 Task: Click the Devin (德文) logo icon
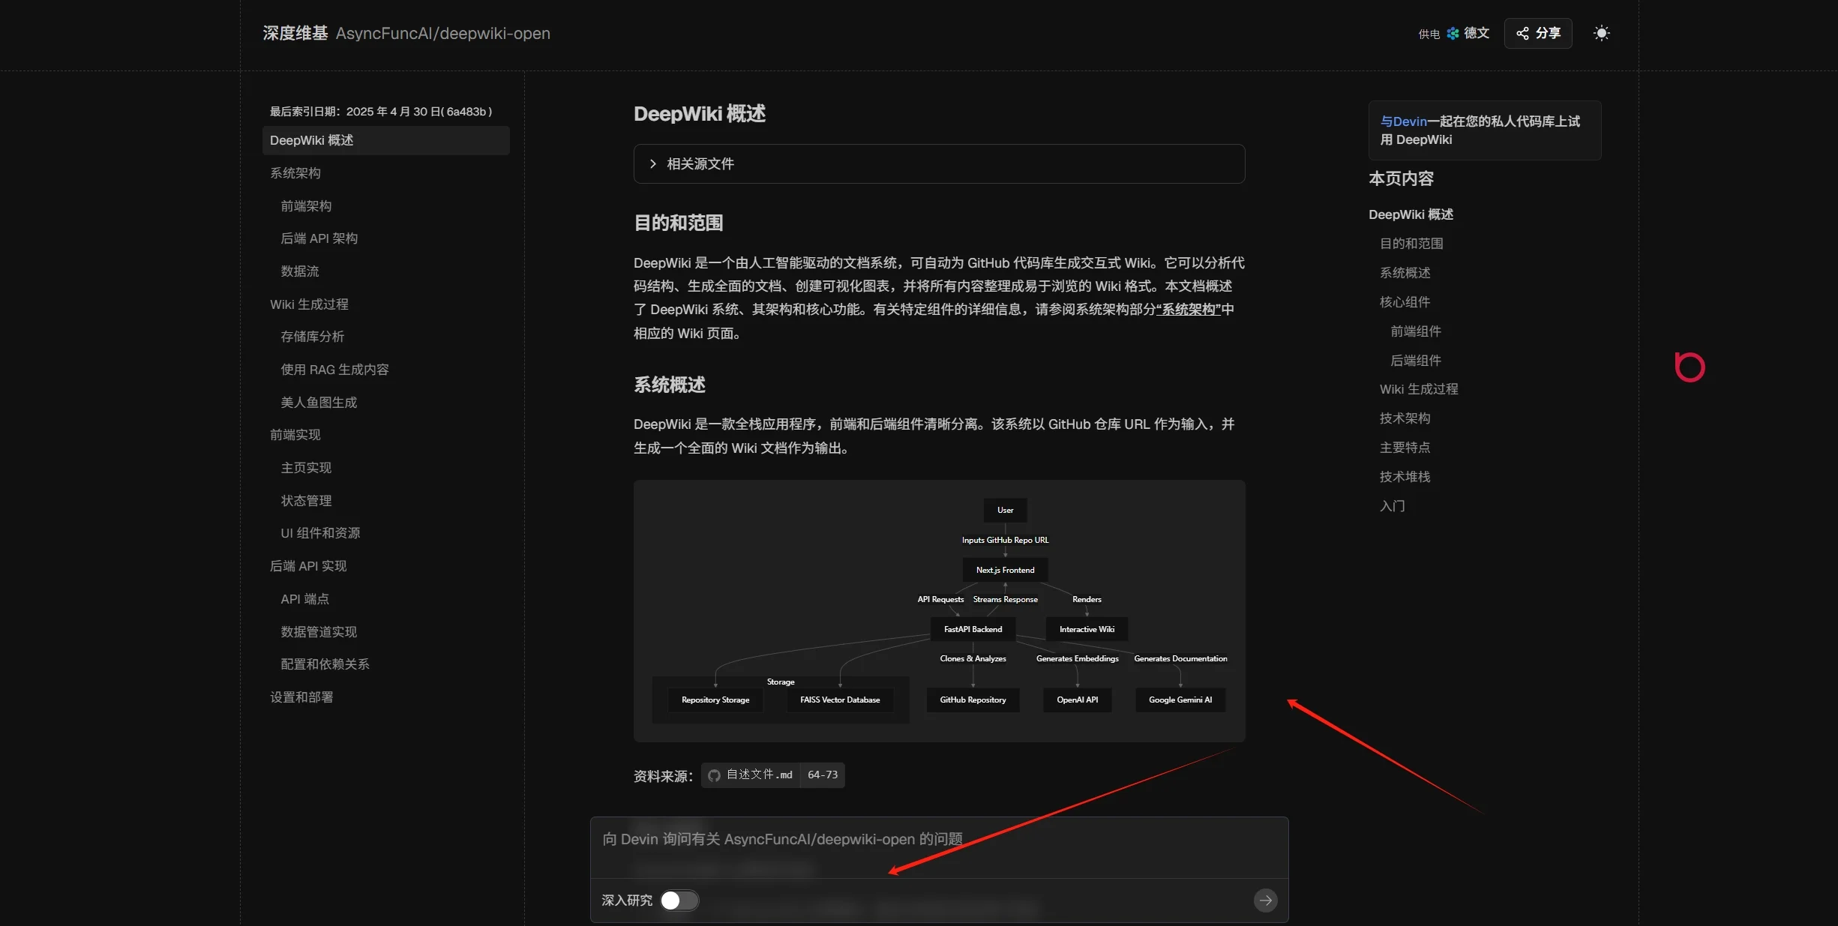pos(1453,33)
